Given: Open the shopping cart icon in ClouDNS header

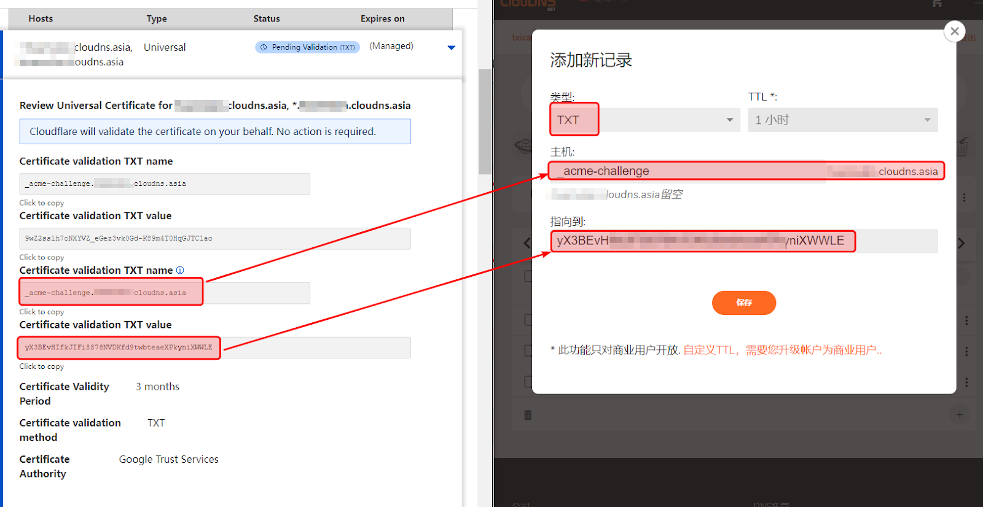Looking at the screenshot, I should [x=937, y=4].
